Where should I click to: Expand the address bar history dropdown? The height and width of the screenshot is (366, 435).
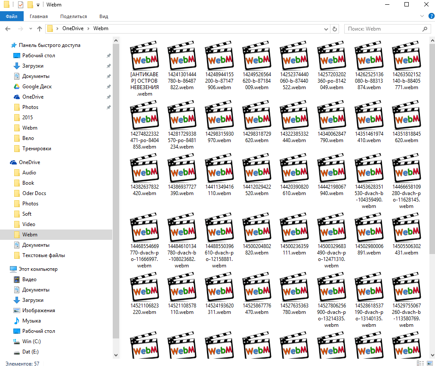click(x=326, y=29)
